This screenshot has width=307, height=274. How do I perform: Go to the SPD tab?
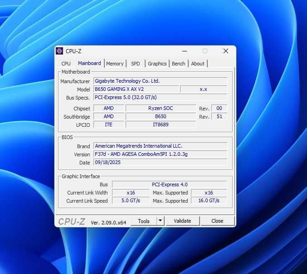point(135,64)
